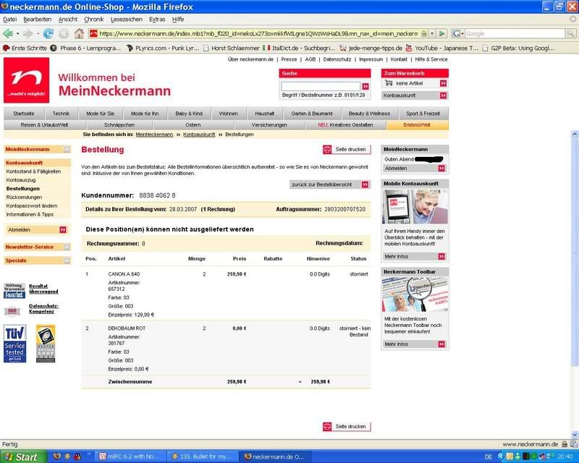Open the address bar history dropdown arrow
This screenshot has height=463, width=579.
[x=432, y=33]
